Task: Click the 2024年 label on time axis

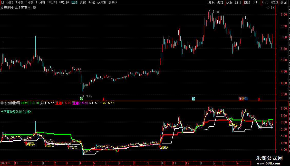Action: 5,163
